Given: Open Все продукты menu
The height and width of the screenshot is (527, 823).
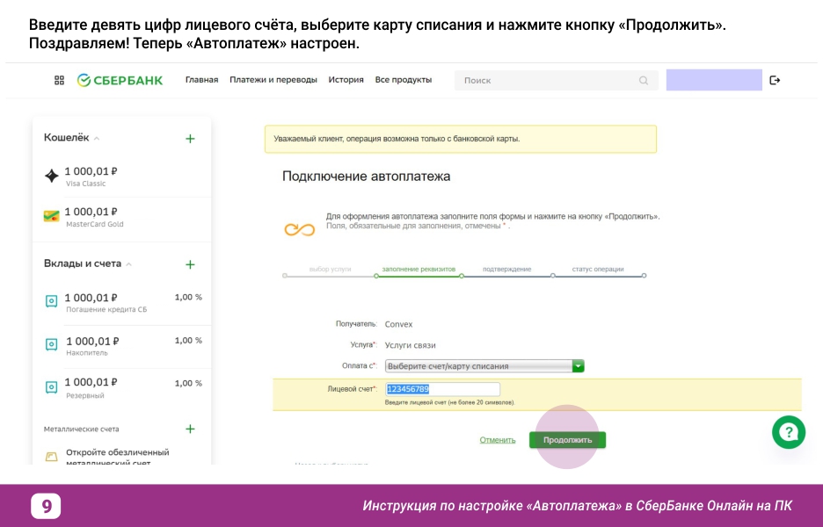Looking at the screenshot, I should point(403,80).
